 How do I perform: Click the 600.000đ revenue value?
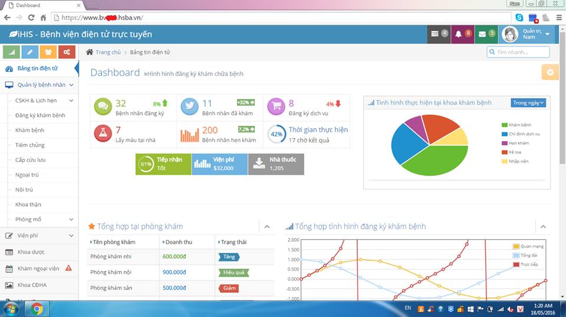coord(174,256)
